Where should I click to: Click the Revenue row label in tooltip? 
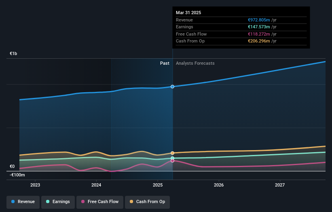coord(184,20)
